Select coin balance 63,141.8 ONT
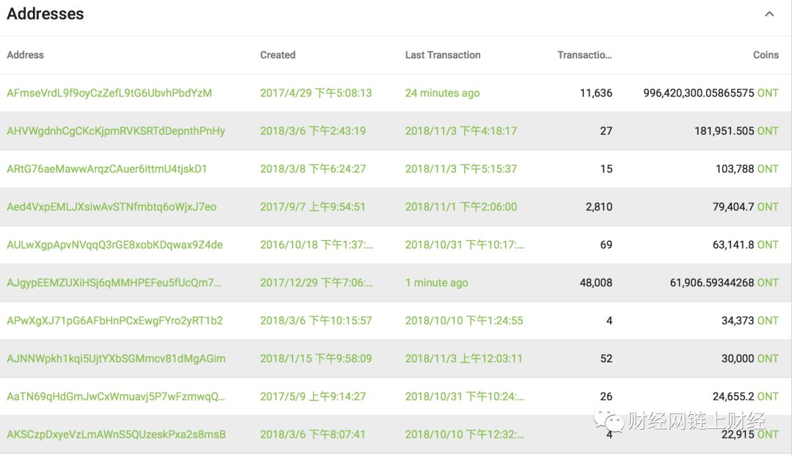The height and width of the screenshot is (456, 792). [x=746, y=245]
